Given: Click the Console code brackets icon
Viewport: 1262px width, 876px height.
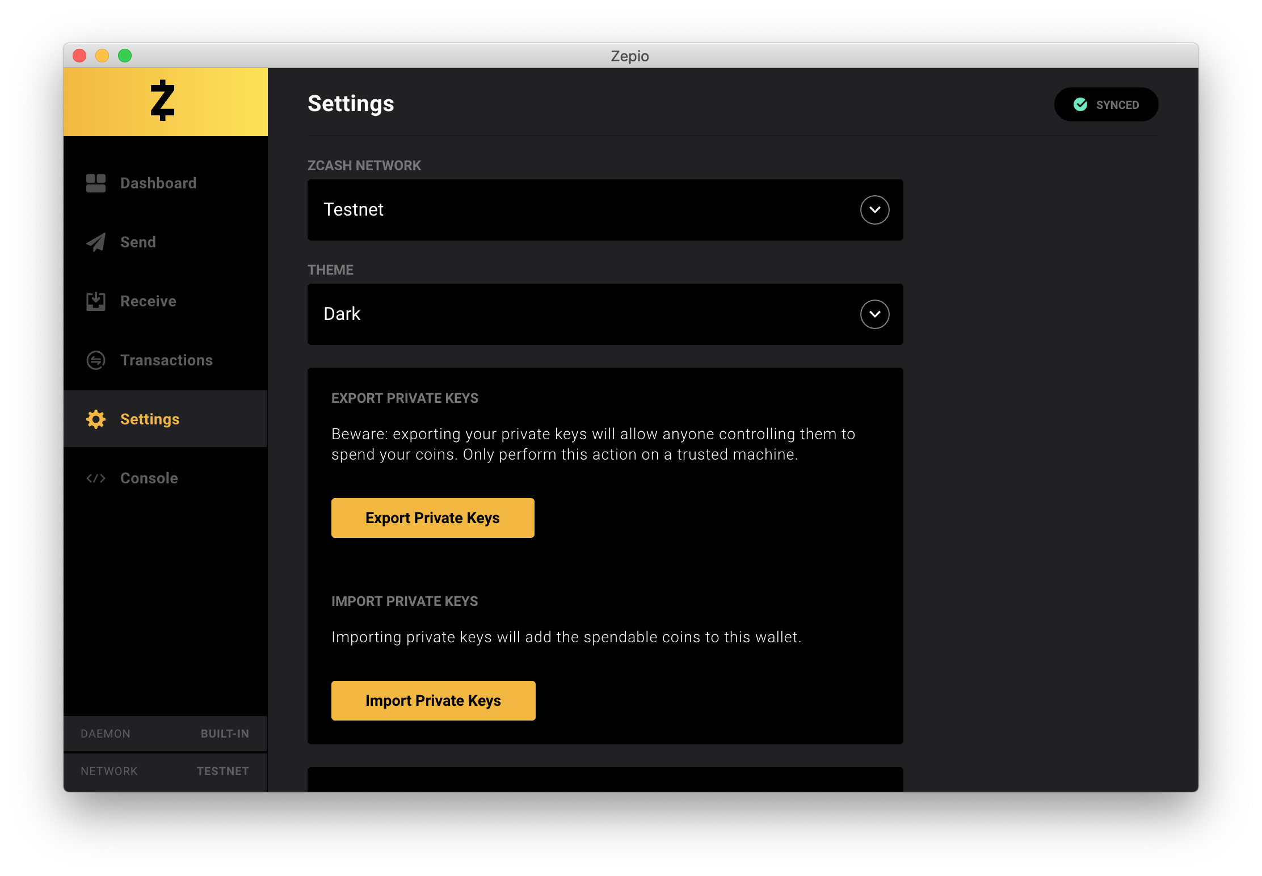Looking at the screenshot, I should pos(96,478).
